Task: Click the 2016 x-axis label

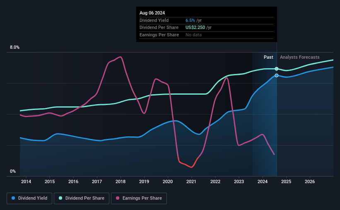Action: pos(73,181)
